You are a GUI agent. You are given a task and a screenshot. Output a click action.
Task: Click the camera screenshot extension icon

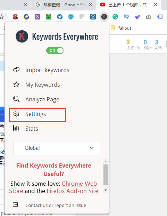(x=149, y=17)
